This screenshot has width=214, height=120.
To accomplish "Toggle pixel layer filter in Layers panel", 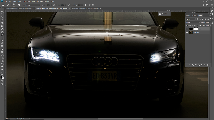I will [x=197, y=19].
